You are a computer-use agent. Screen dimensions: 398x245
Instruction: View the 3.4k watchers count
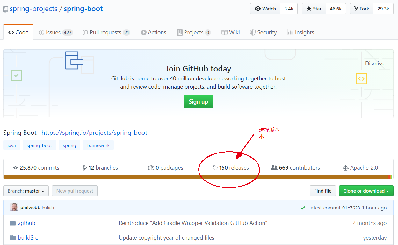[x=289, y=9]
